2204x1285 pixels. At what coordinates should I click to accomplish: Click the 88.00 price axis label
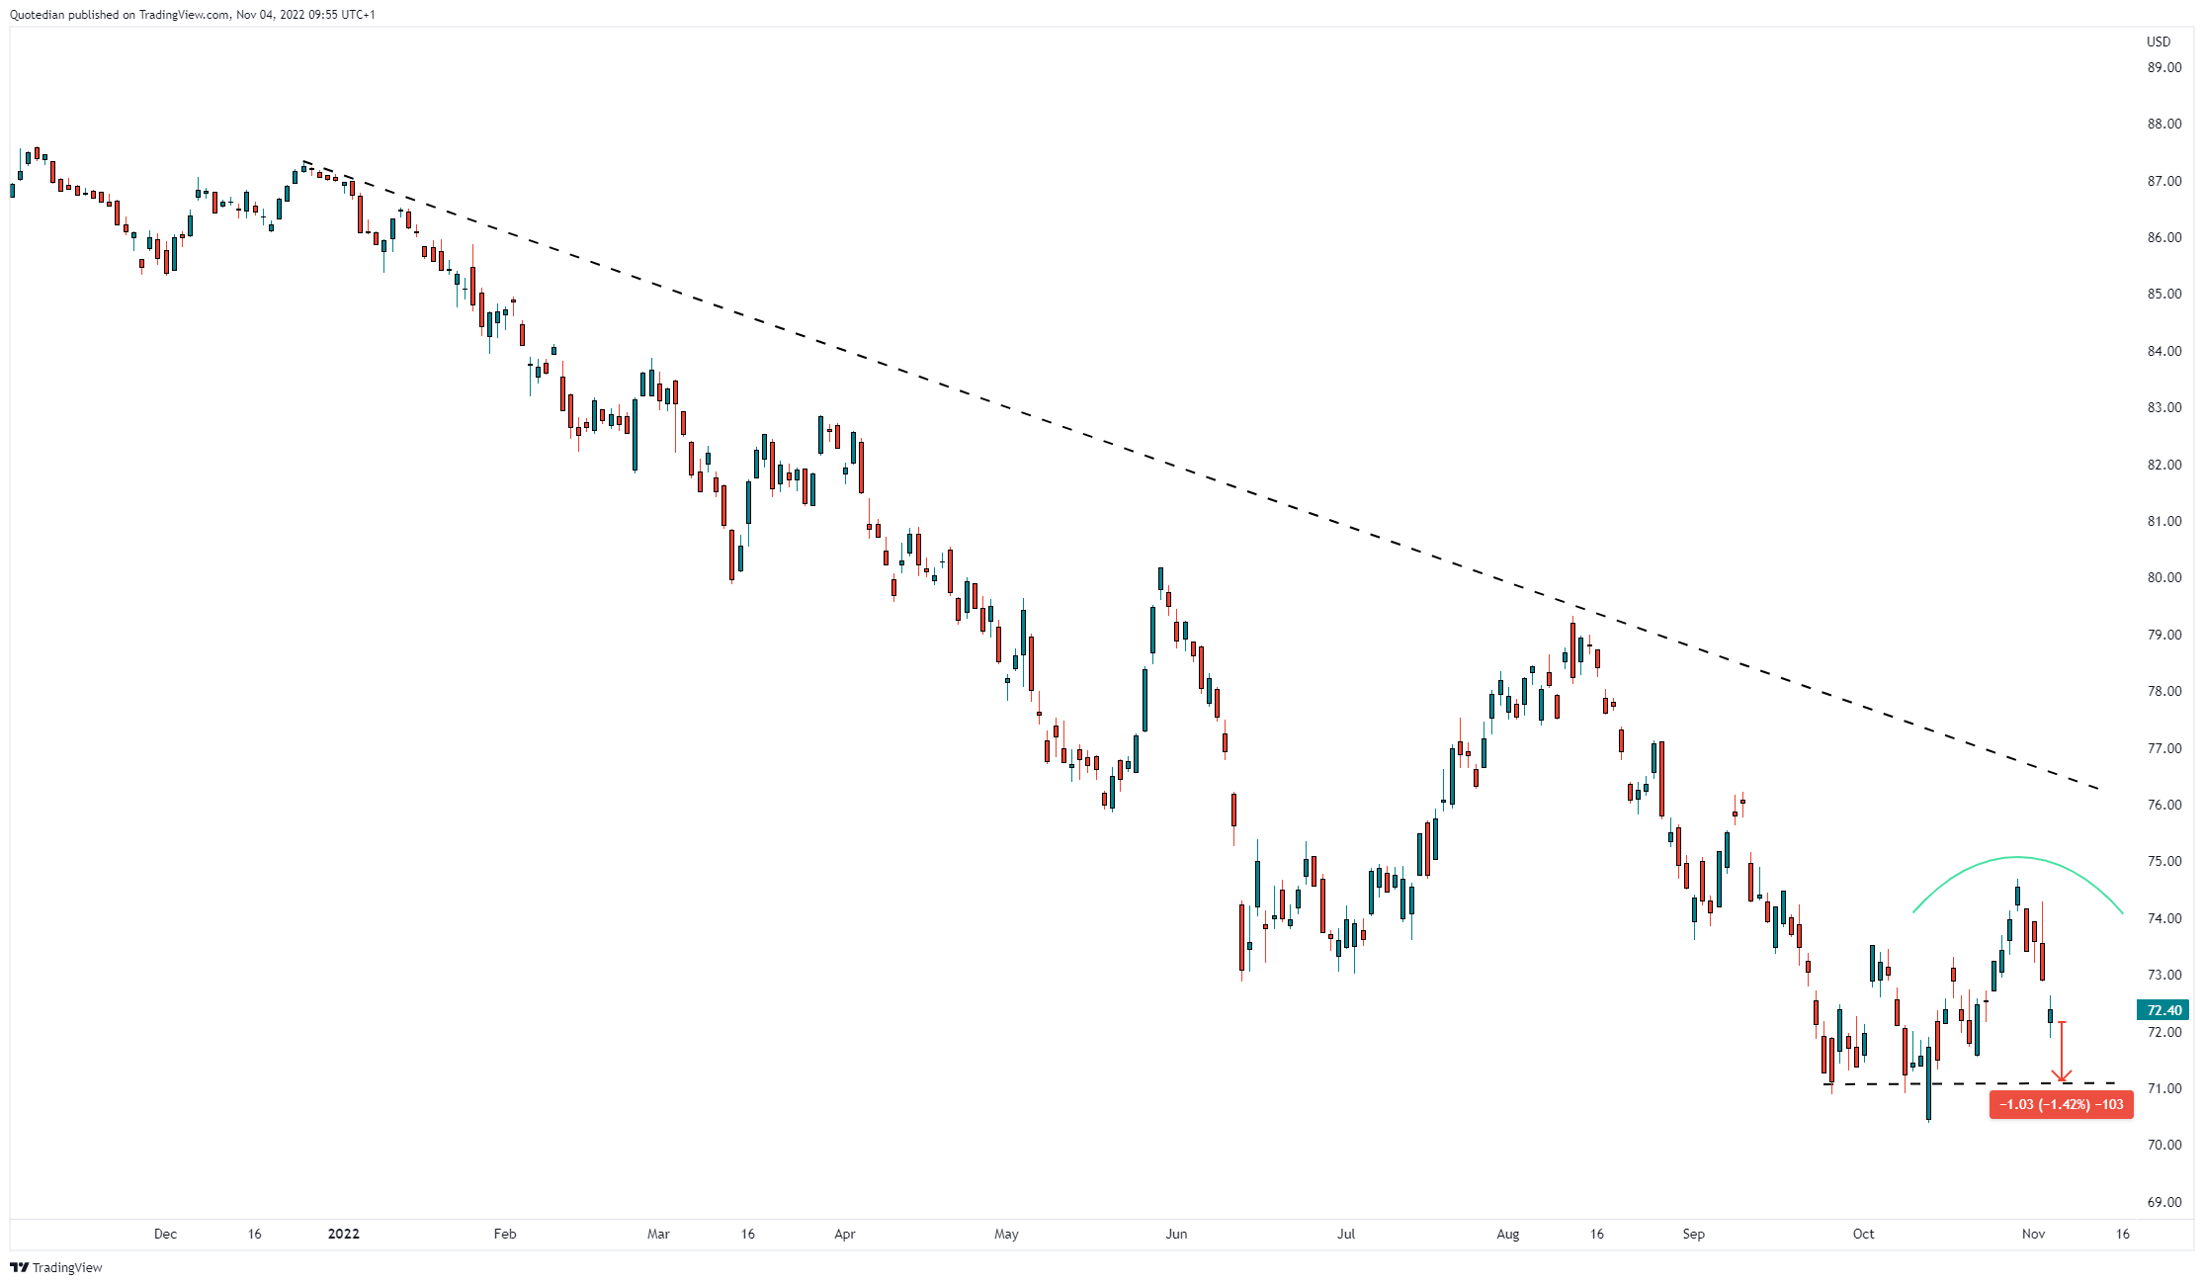pyautogui.click(x=2163, y=124)
